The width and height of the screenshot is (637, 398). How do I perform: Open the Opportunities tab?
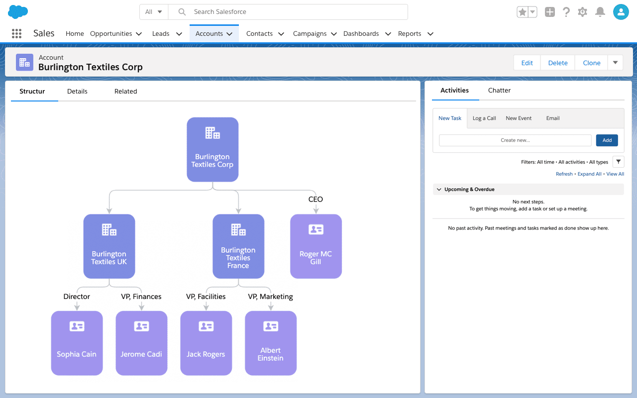(111, 34)
